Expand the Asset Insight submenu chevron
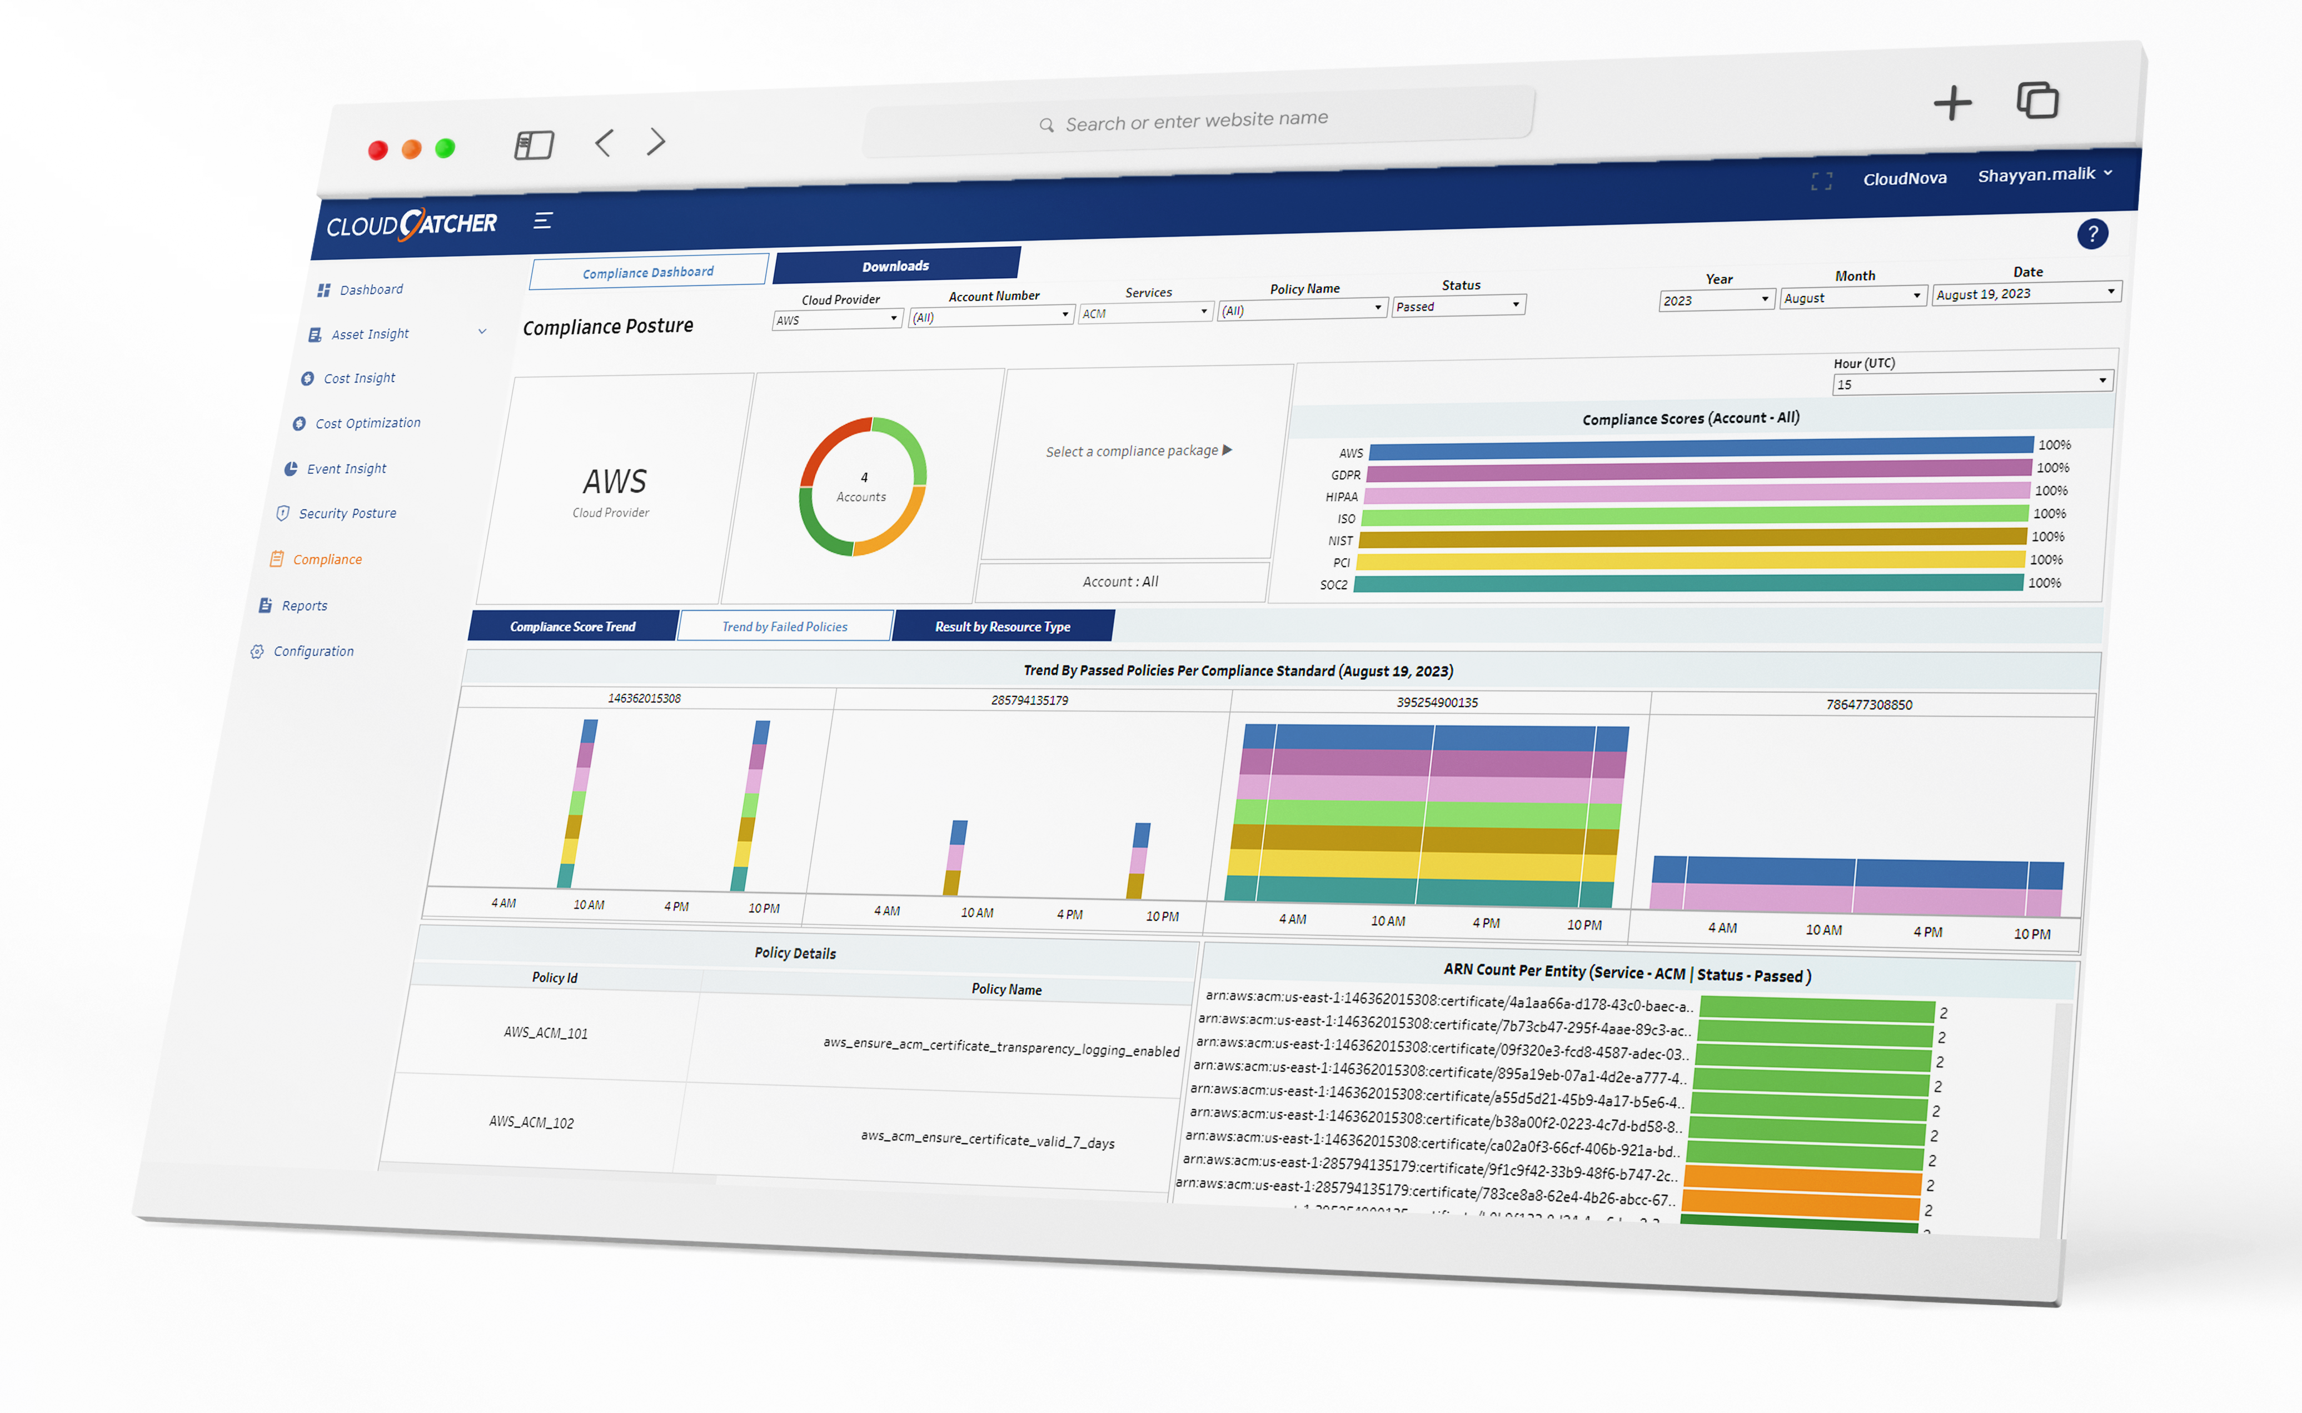The height and width of the screenshot is (1413, 2302). 482,332
